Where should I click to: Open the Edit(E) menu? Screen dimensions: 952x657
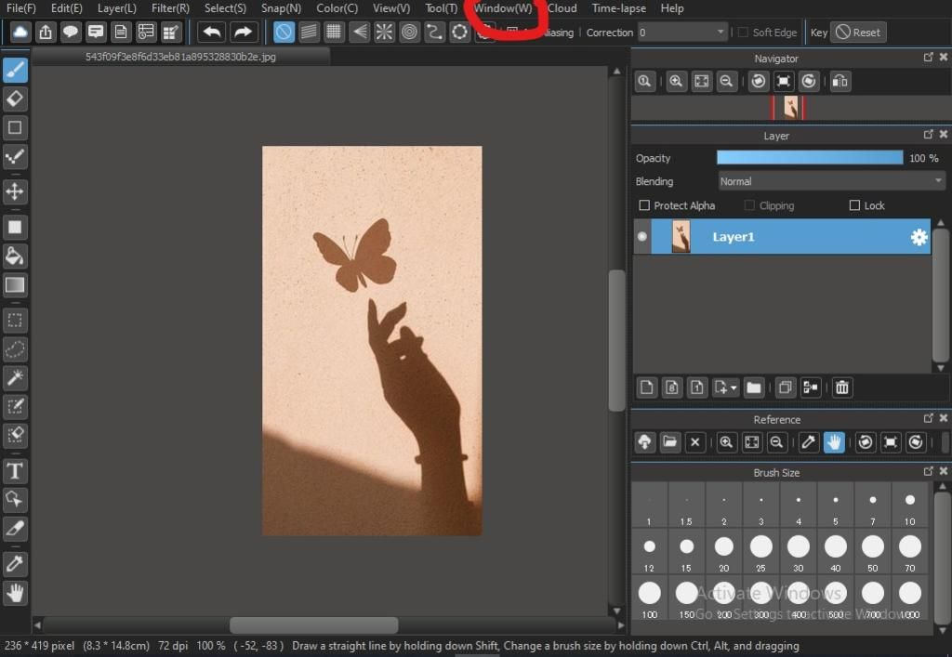66,8
